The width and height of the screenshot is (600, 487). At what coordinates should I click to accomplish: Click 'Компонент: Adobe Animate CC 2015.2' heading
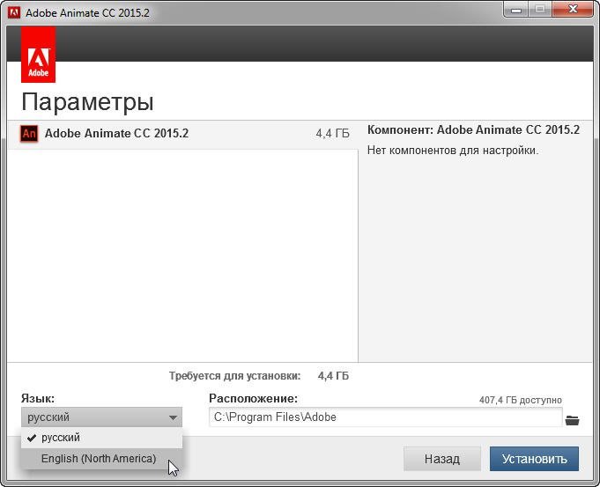click(x=473, y=130)
